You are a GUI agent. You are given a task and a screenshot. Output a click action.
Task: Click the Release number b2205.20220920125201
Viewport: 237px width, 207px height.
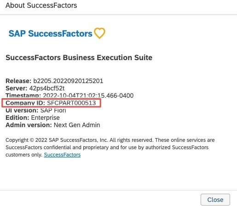(68, 81)
